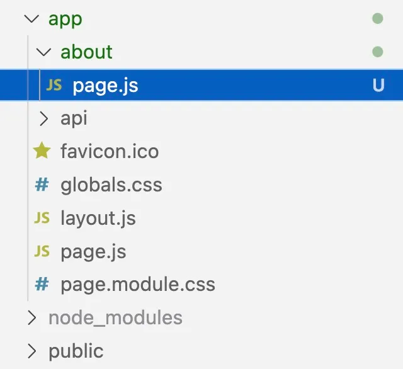Open page.js located below layout.js
Viewport: 403px width, 369px height.
click(x=93, y=253)
